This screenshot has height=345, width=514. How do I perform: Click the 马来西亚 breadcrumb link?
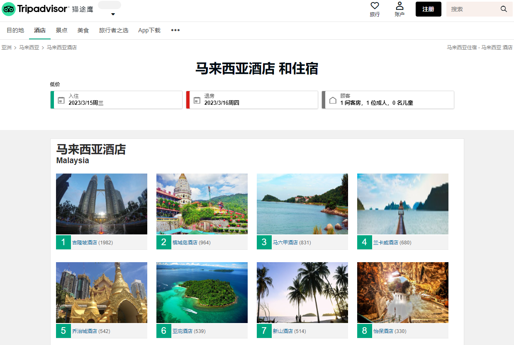(x=29, y=48)
